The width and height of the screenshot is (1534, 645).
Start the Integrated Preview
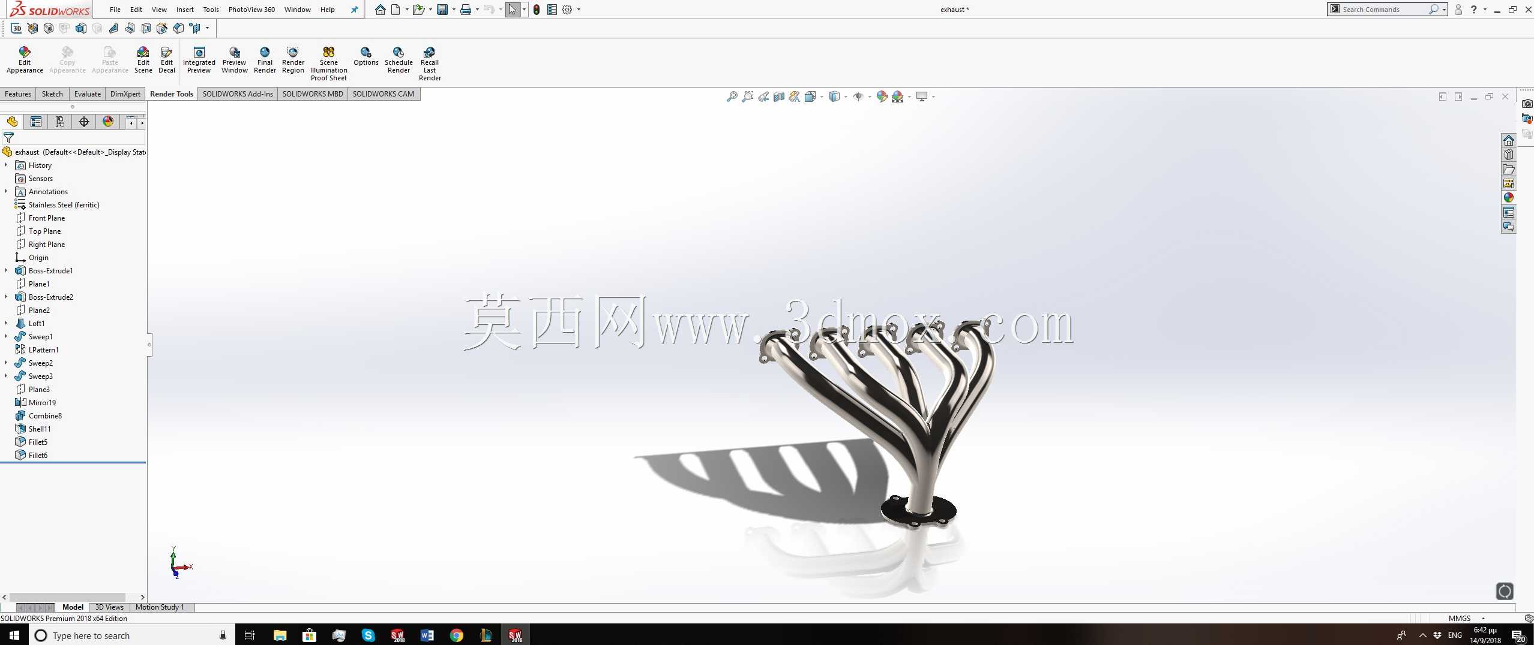coord(199,60)
